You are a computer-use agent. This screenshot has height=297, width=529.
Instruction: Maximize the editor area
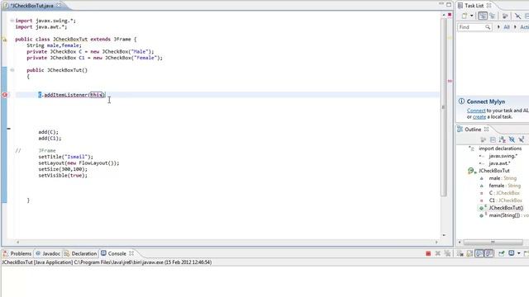click(x=449, y=4)
